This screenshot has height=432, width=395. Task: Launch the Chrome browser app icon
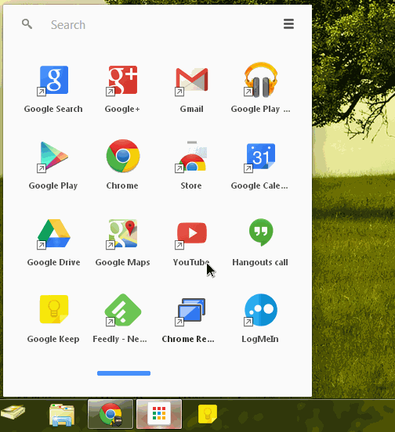[x=123, y=156]
